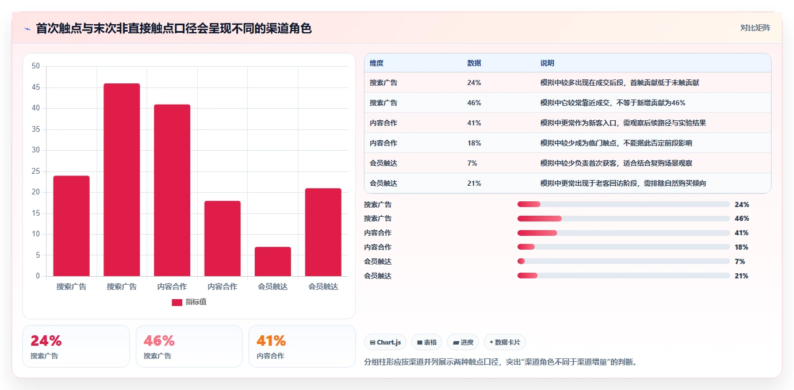This screenshot has height=390, width=794.
Task: Click the 维度 table column header
Action: 377,63
